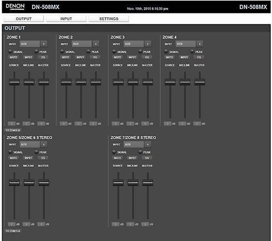Open the SETTINGS tab
The height and width of the screenshot is (241, 272).
click(x=108, y=19)
